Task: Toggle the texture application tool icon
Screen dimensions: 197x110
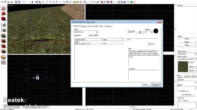Action: click(3, 36)
